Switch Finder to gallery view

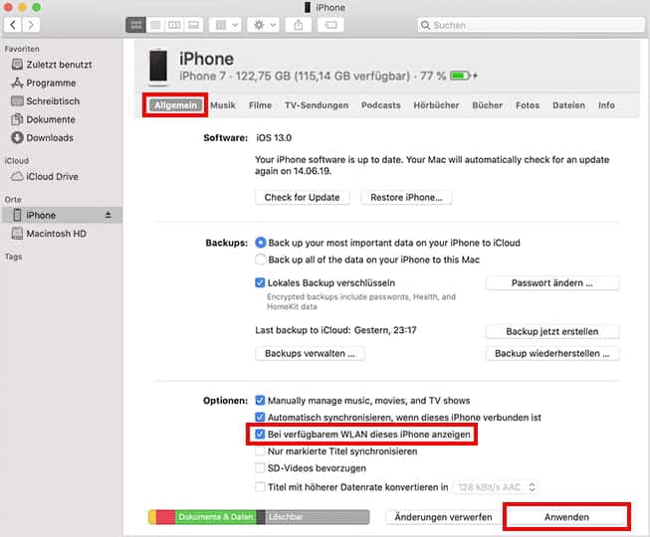193,25
